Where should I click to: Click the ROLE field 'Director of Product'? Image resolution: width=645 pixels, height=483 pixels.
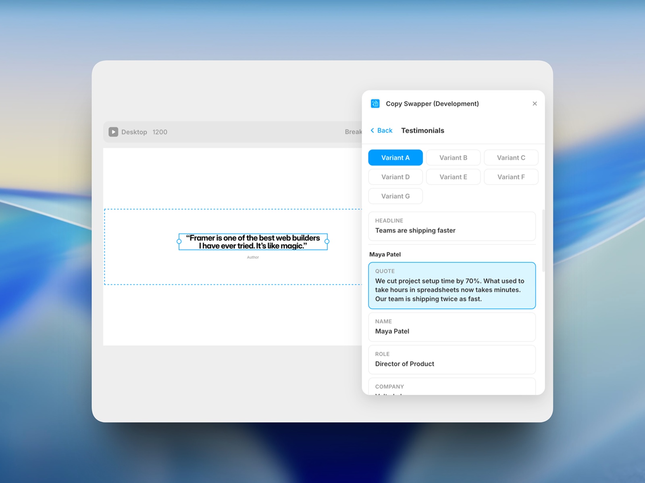(451, 359)
